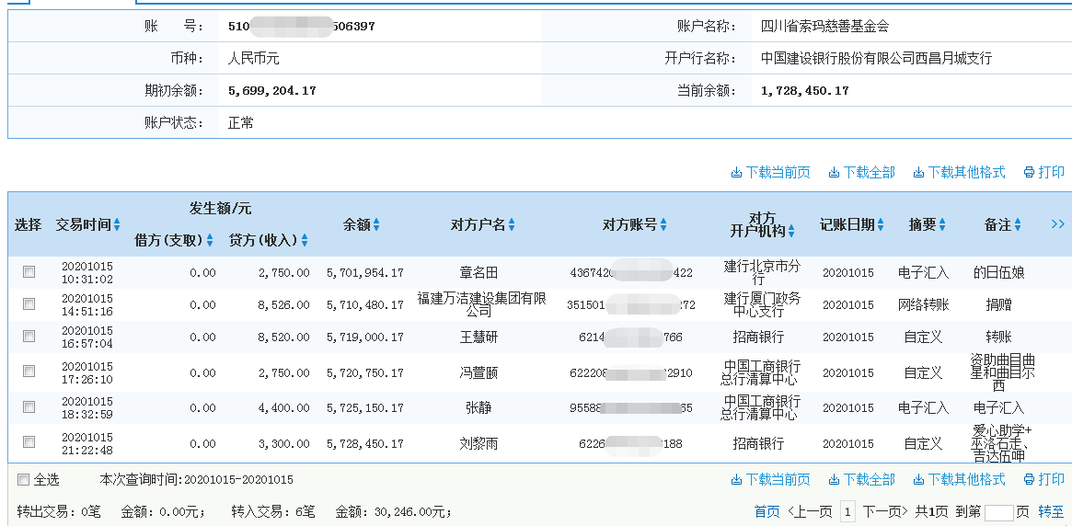Focus the jump-to-page number field

[999, 512]
